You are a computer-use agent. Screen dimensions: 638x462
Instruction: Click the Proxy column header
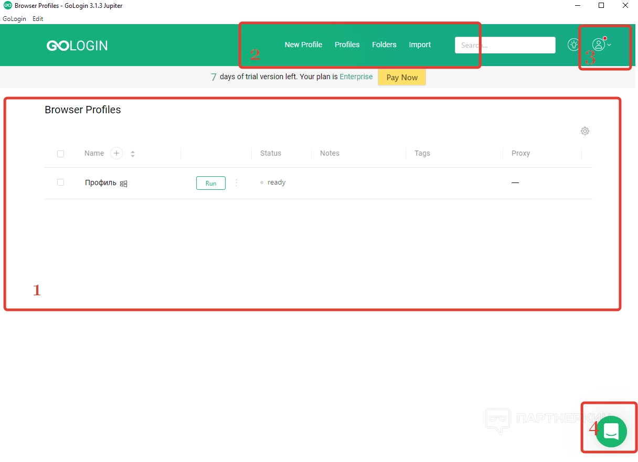click(x=520, y=153)
